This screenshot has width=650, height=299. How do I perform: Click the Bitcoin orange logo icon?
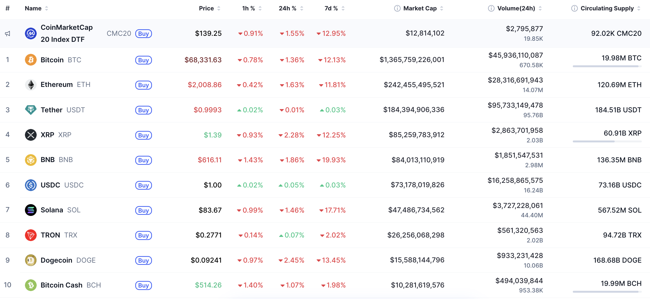(31, 60)
